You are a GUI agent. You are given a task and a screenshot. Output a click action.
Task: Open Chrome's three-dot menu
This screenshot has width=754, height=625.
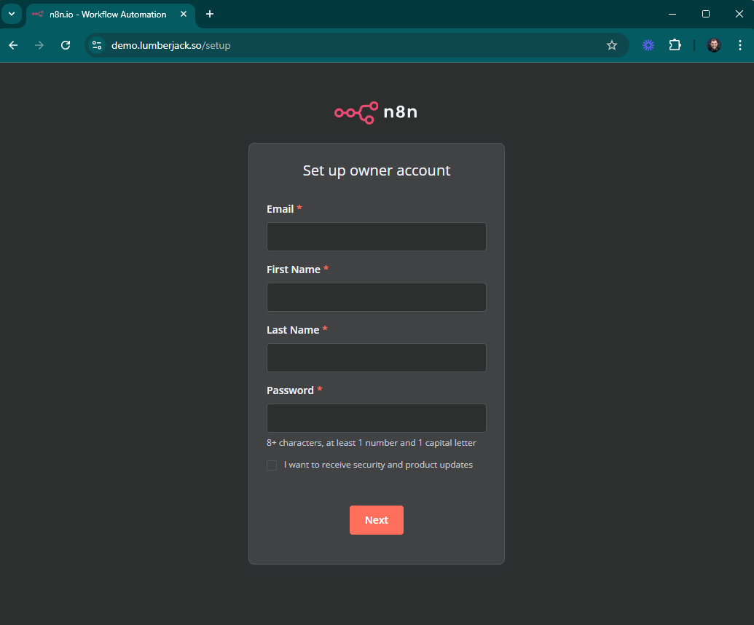pos(740,45)
